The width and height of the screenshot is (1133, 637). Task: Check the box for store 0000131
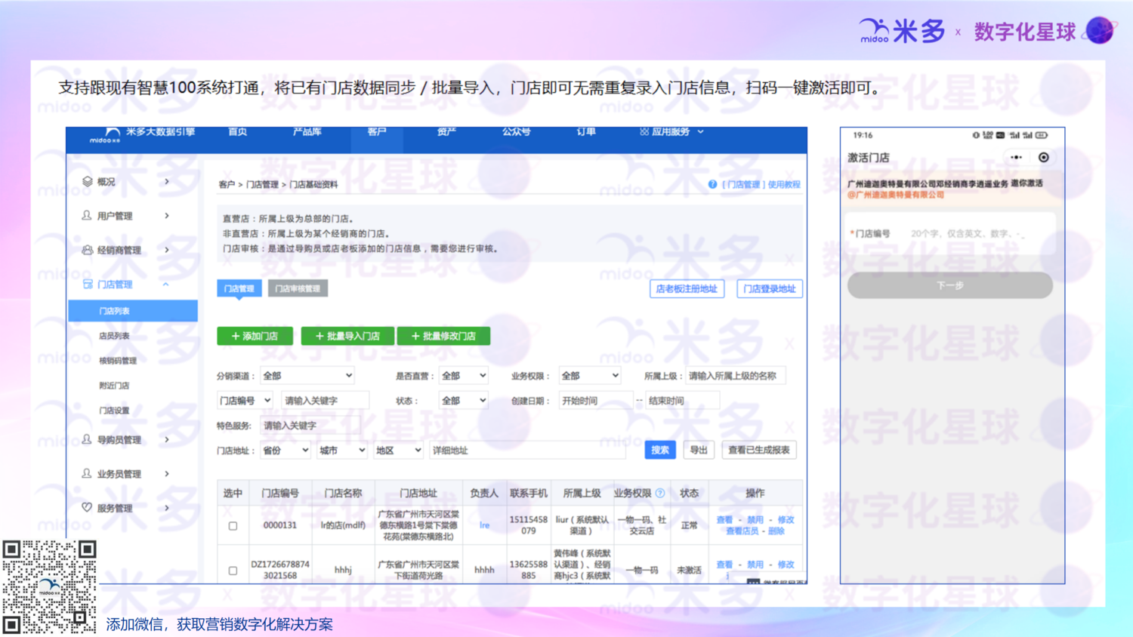click(x=233, y=526)
